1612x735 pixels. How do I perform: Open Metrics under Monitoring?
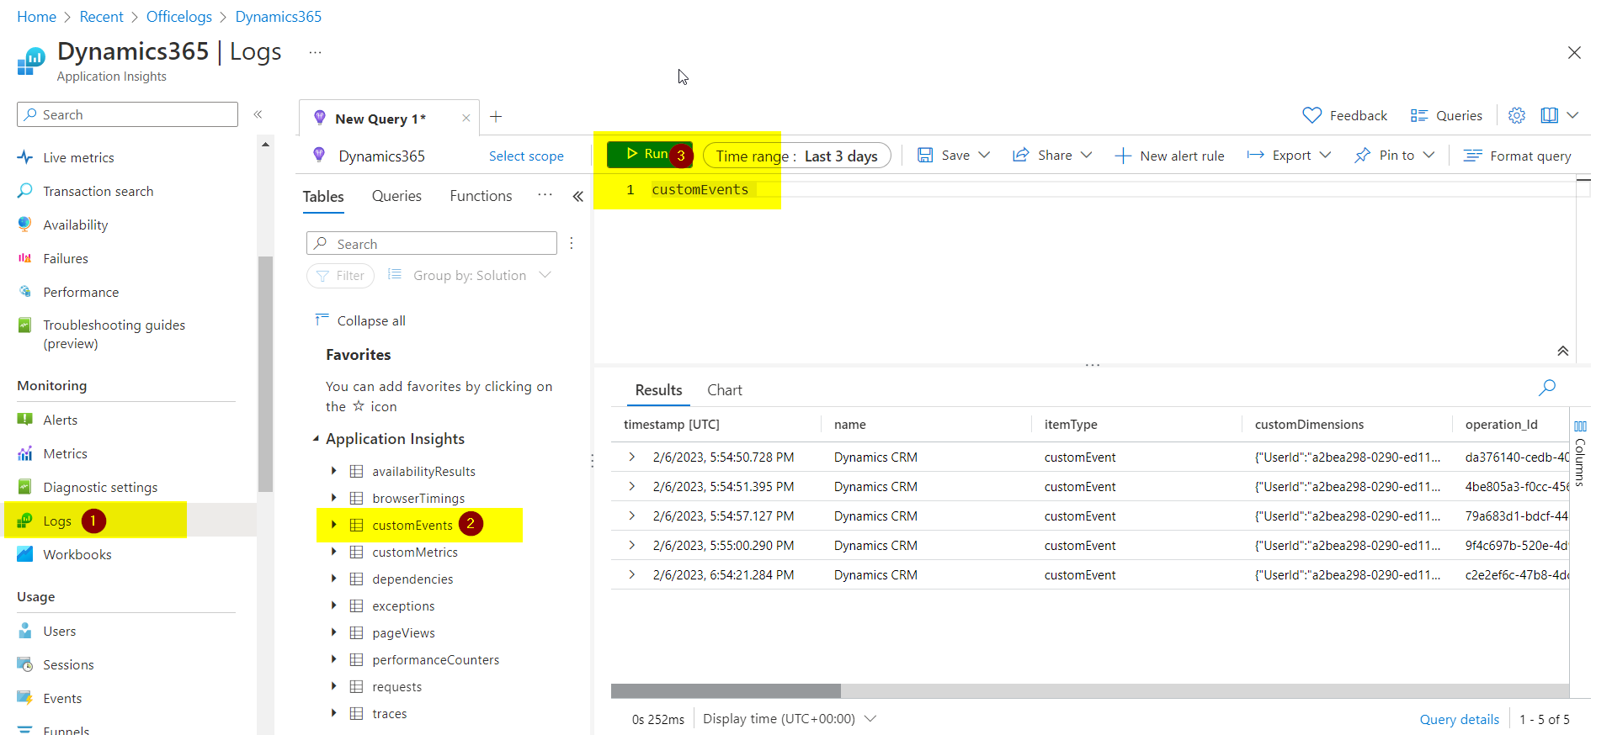[x=65, y=453]
